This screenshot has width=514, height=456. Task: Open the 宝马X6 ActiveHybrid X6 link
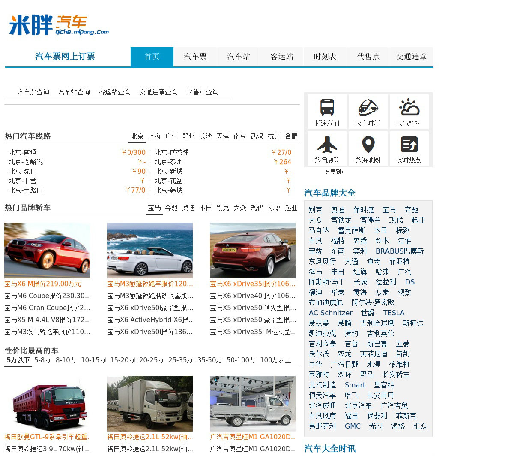(x=150, y=320)
